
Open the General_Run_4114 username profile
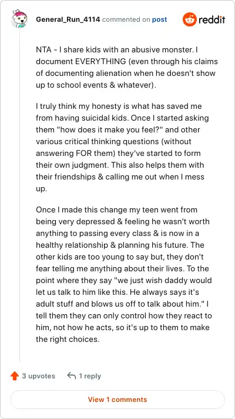click(68, 19)
